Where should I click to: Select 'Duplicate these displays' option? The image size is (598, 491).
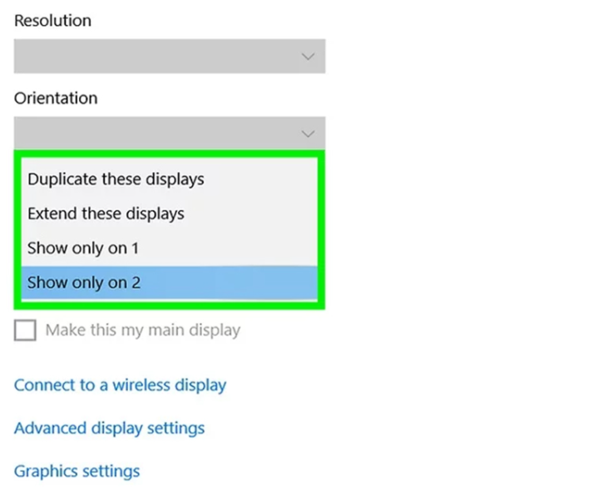tap(116, 179)
